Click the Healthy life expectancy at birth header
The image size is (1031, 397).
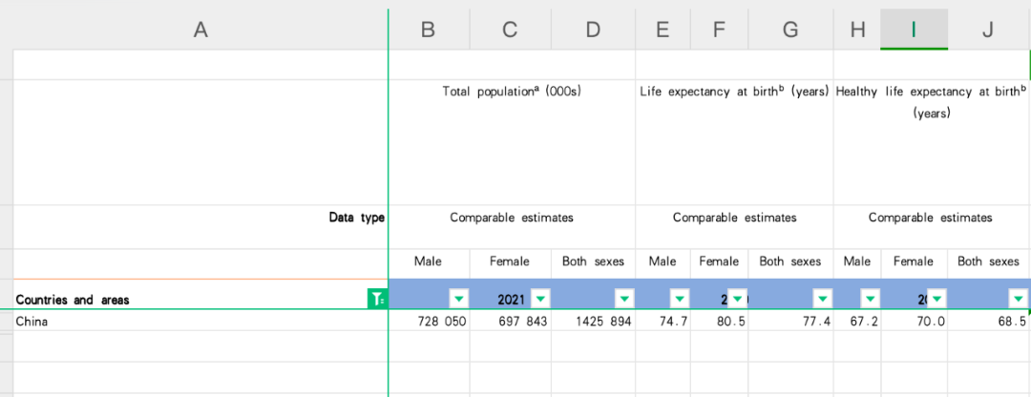click(x=930, y=101)
